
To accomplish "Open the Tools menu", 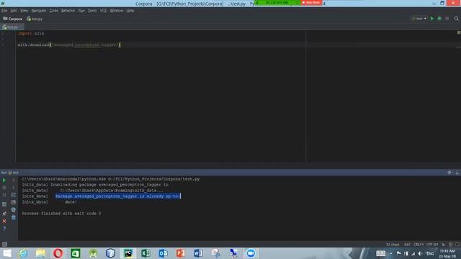I will pyautogui.click(x=92, y=11).
